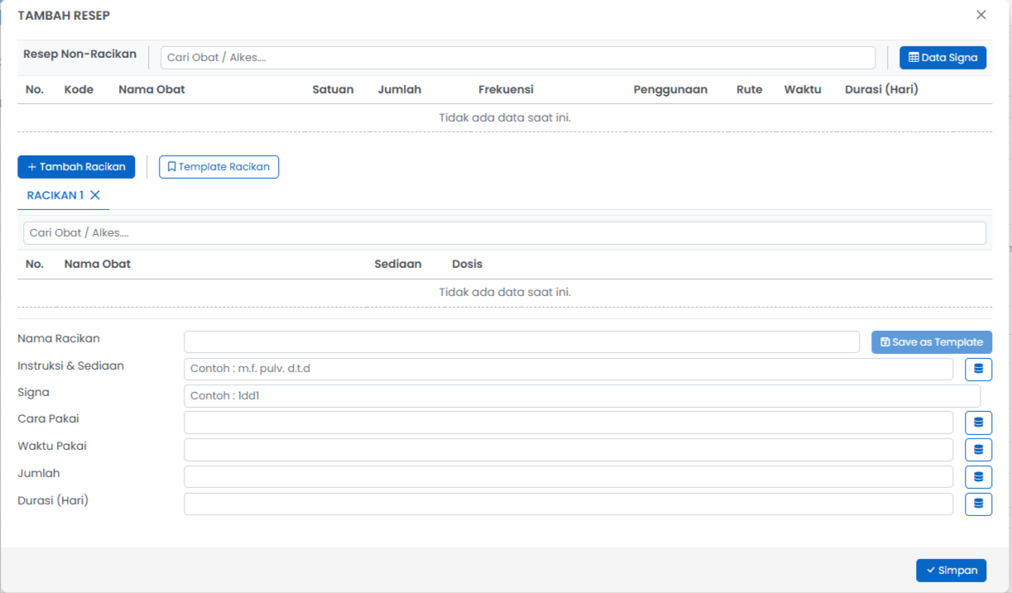
Task: Select the Cara Pakai text field
Action: click(x=568, y=423)
